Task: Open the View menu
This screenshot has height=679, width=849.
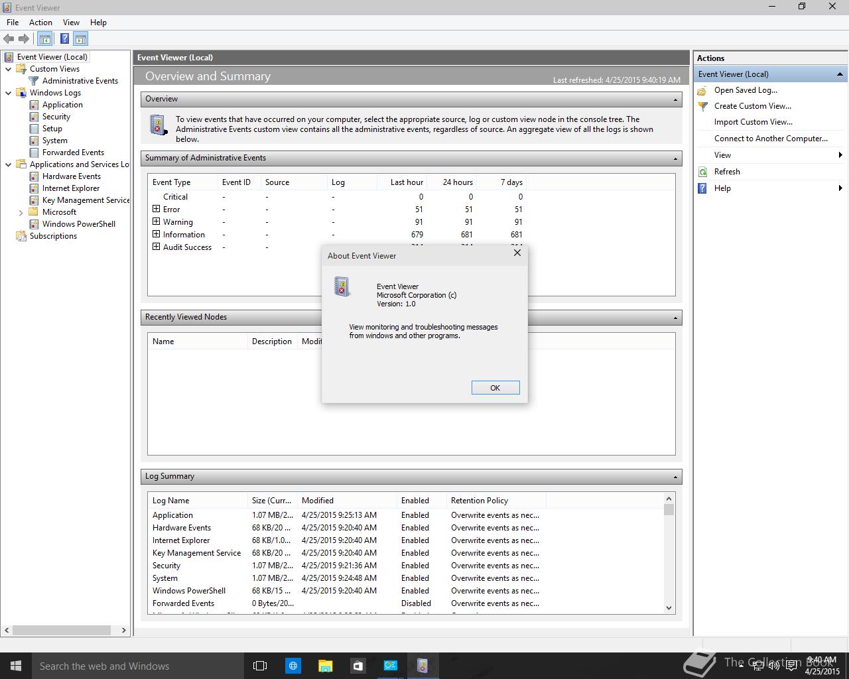Action: pos(71,23)
